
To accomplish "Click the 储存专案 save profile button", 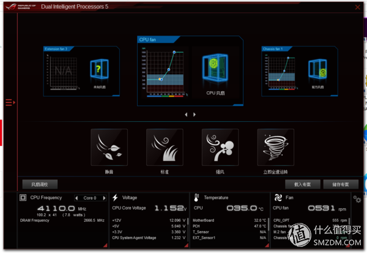I will (x=341, y=184).
